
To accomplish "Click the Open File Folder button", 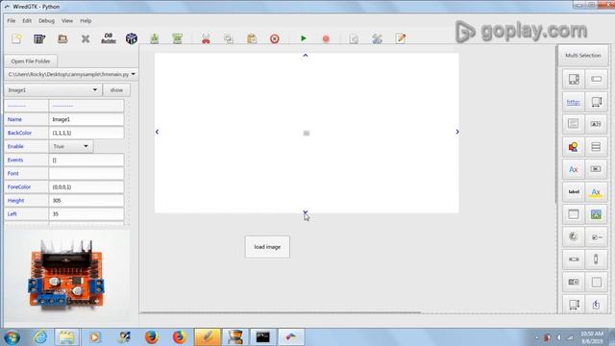I will [31, 62].
